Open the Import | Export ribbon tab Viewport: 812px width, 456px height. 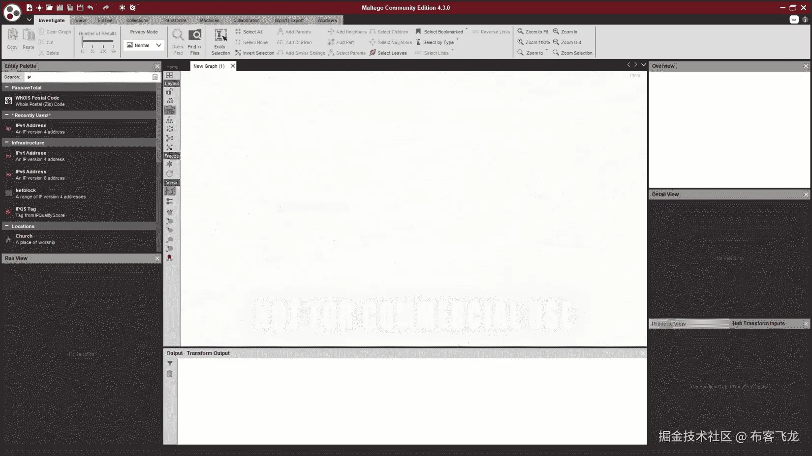(289, 20)
